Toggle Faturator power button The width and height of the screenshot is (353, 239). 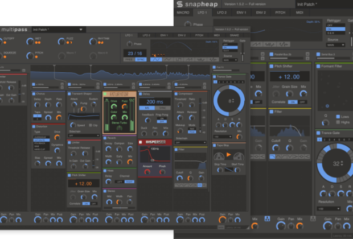pos(105,94)
